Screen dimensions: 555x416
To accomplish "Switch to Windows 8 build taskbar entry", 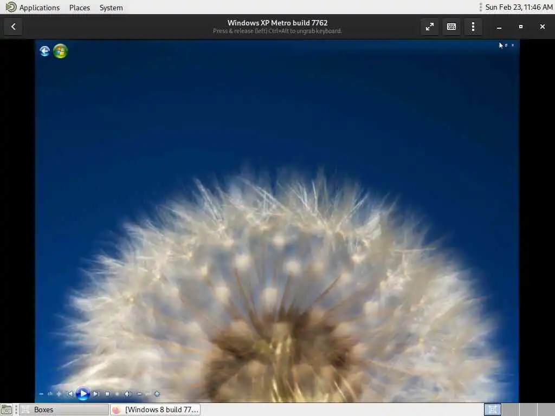I will 156,409.
